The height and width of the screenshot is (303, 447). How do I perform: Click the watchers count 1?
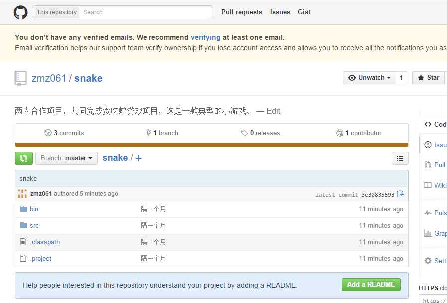pyautogui.click(x=401, y=78)
